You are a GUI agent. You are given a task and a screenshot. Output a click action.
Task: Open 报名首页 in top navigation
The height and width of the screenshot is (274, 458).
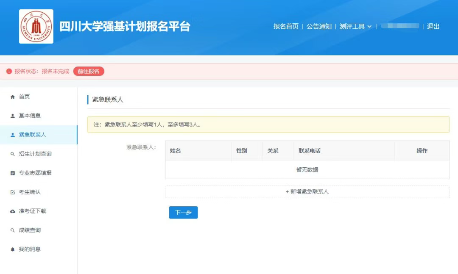[x=286, y=26]
